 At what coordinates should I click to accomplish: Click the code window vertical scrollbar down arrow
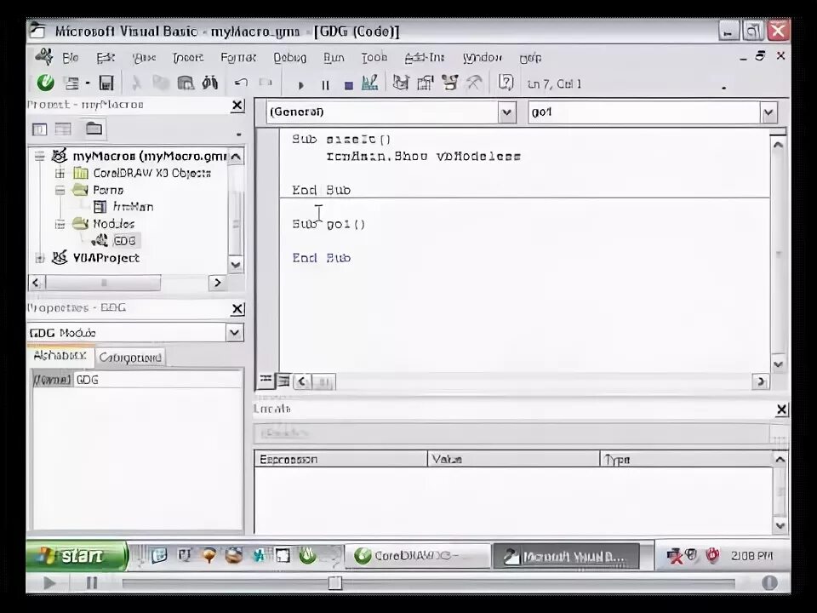778,364
